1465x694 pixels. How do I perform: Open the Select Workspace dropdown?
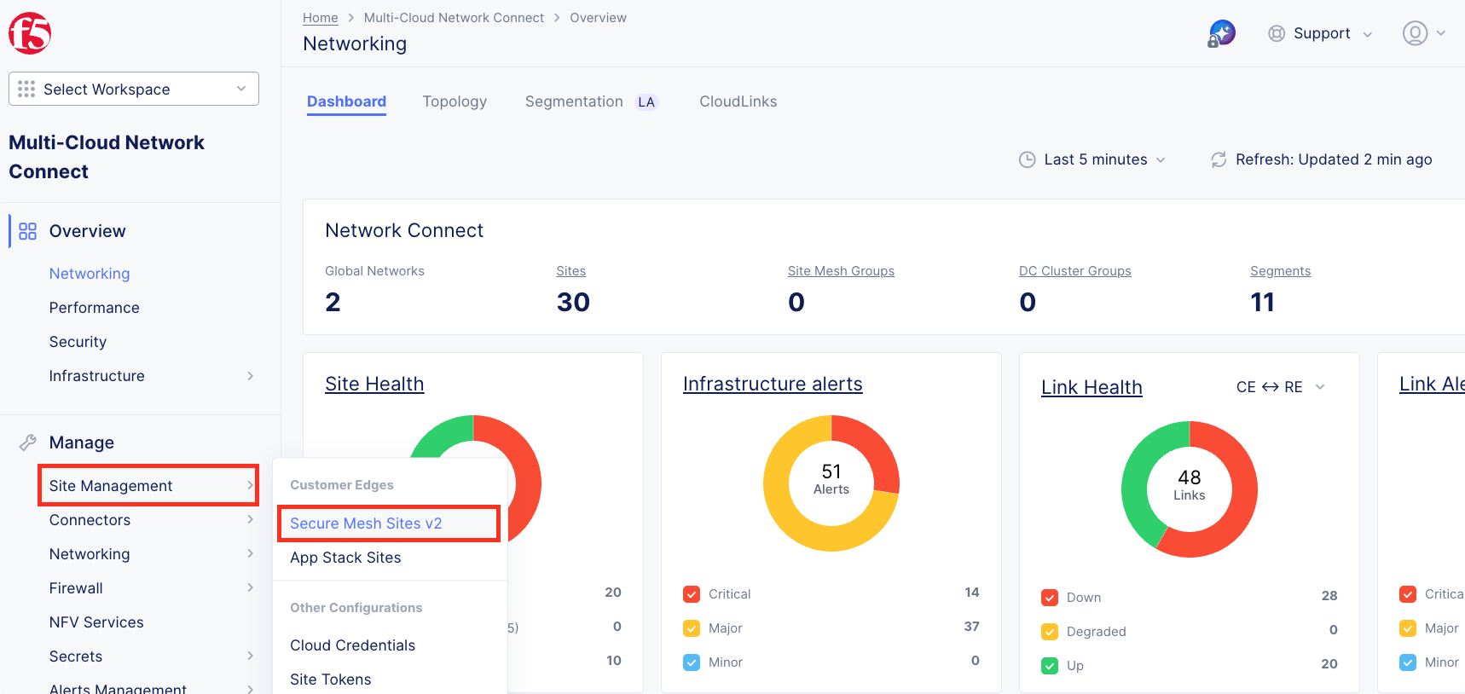pos(134,89)
